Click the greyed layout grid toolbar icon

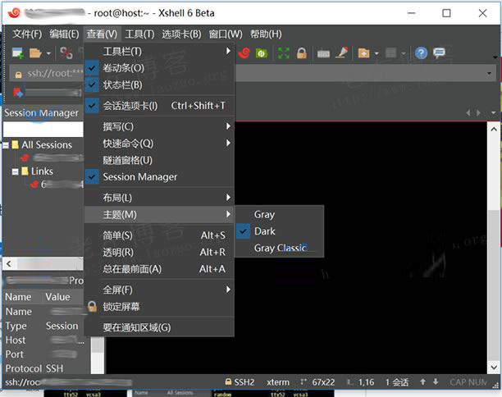[390, 53]
